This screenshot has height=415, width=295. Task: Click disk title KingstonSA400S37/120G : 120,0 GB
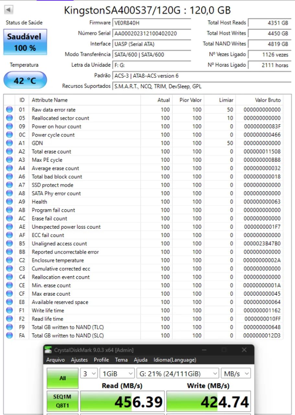coord(147,10)
